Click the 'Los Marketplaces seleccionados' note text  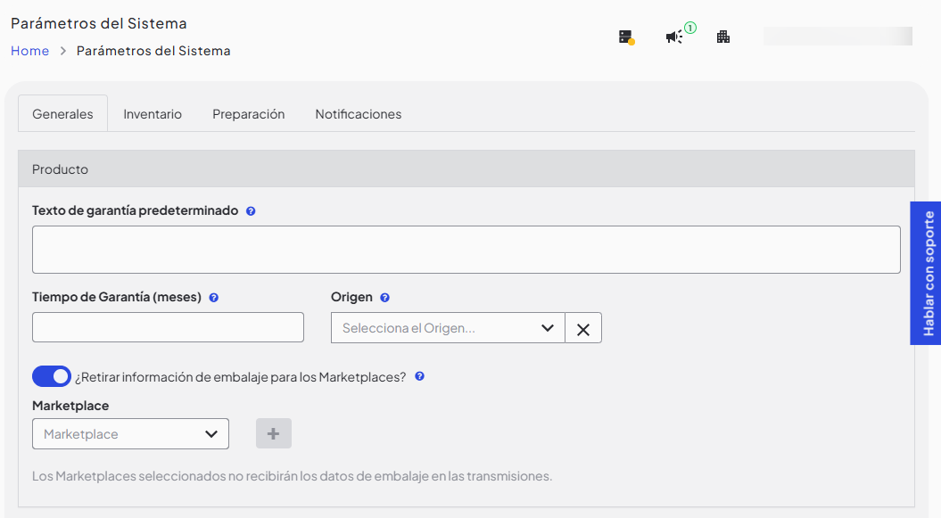point(293,476)
